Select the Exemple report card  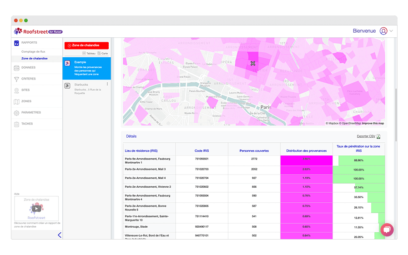pyautogui.click(x=86, y=68)
